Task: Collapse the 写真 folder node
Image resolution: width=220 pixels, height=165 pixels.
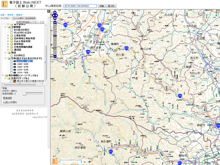Action: [5, 58]
